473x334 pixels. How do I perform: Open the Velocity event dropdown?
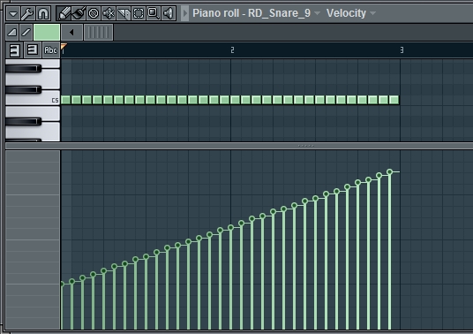(373, 13)
